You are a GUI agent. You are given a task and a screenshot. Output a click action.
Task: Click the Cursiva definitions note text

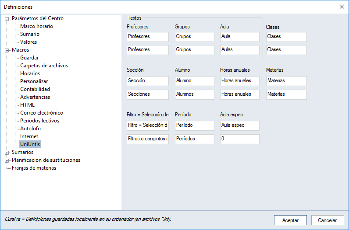point(88,219)
